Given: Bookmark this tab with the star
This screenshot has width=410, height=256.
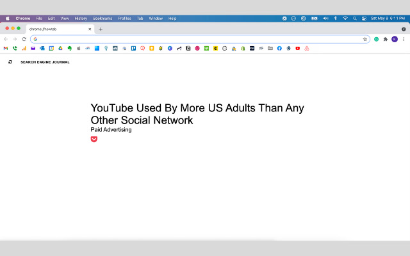Looking at the screenshot, I should point(365,39).
